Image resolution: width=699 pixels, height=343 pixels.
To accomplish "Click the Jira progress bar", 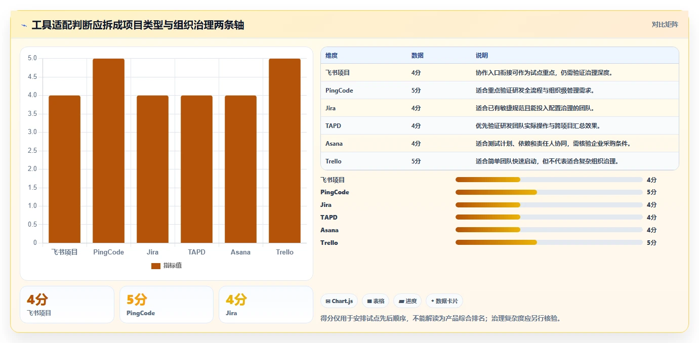I will coord(549,205).
